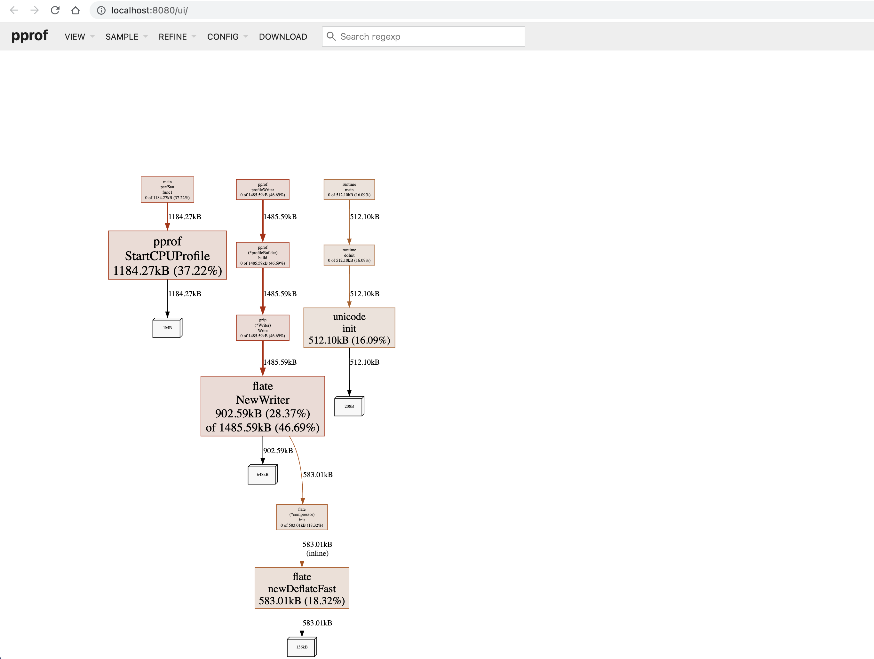Select the flate newDeflateFast node
Viewport: 874px width, 659px height.
click(x=302, y=588)
